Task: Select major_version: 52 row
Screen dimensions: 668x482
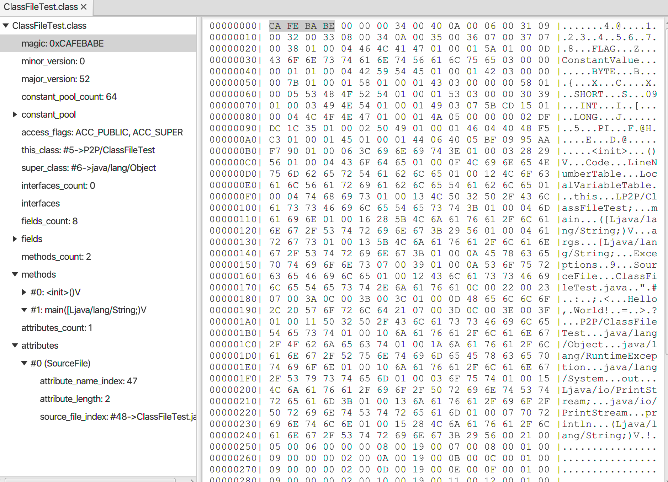Action: coord(98,79)
